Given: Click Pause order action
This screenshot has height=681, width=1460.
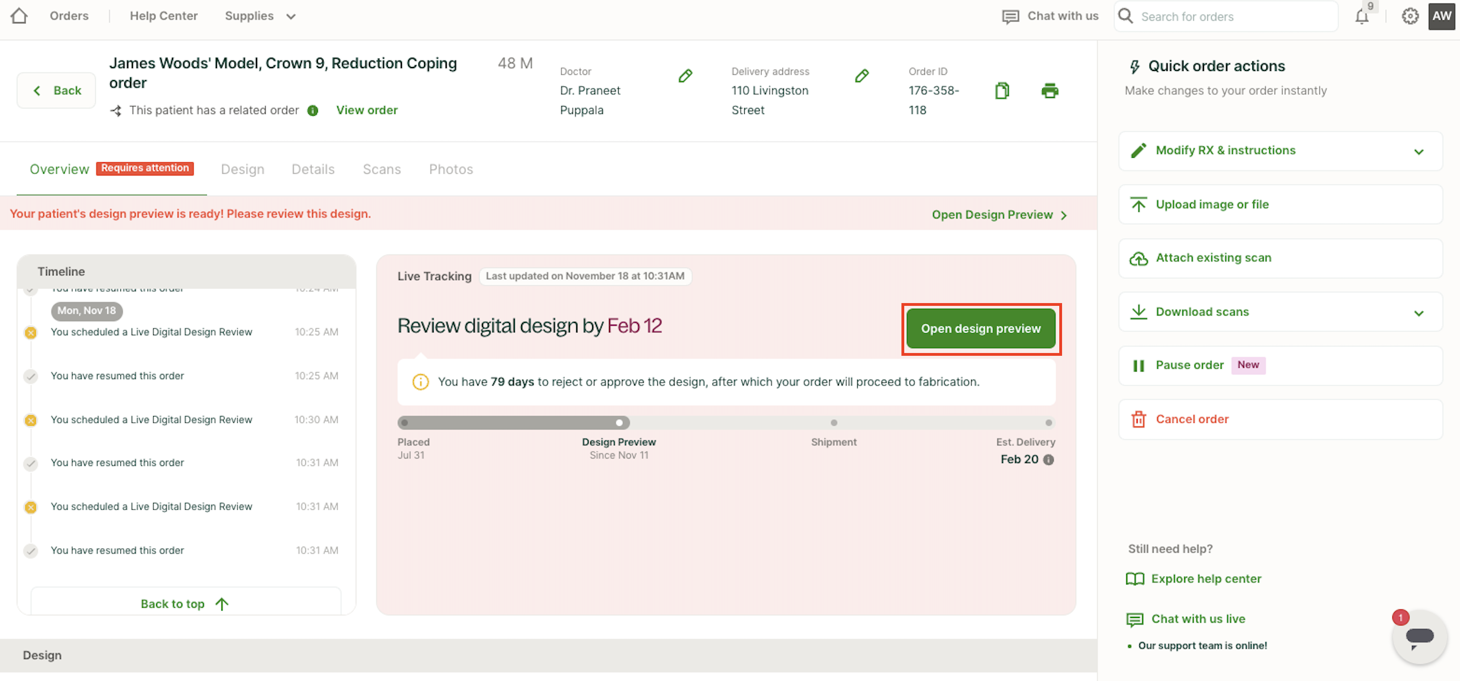Looking at the screenshot, I should pyautogui.click(x=1189, y=365).
